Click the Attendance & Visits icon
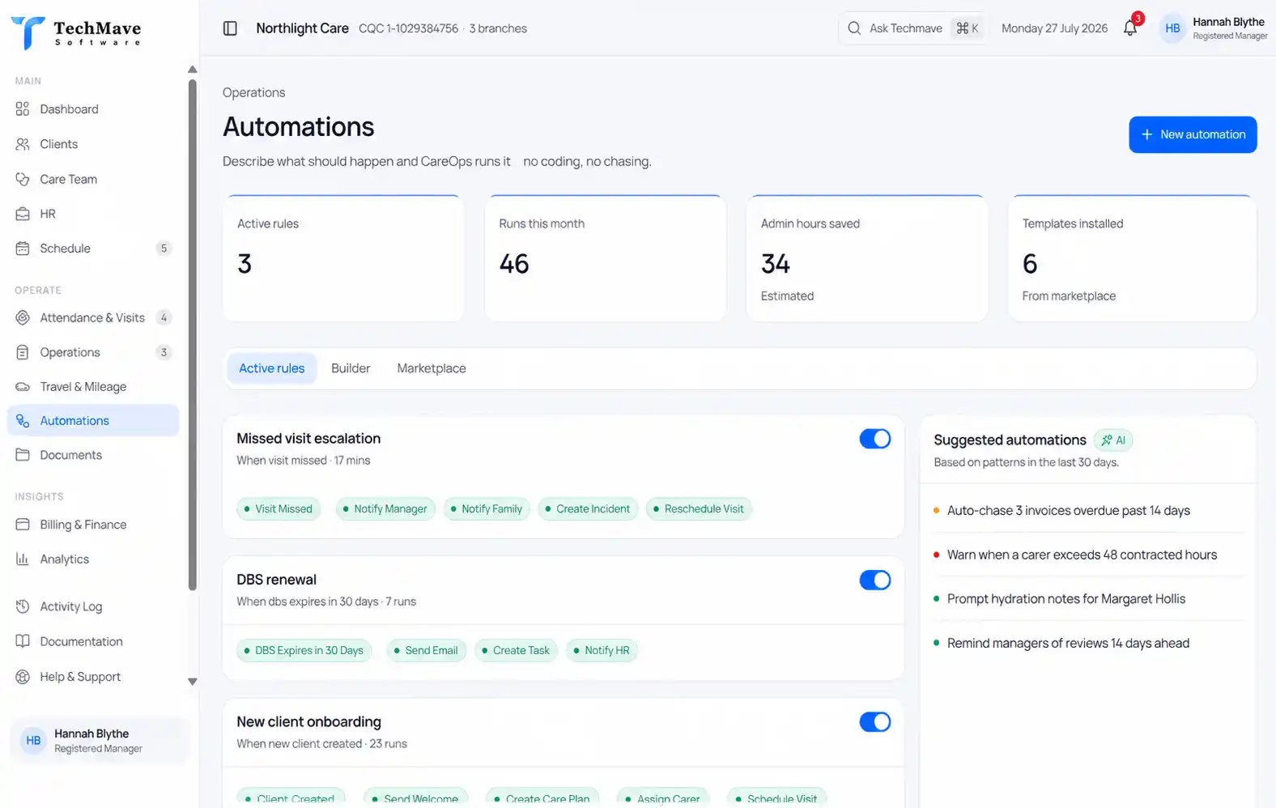 (x=23, y=317)
